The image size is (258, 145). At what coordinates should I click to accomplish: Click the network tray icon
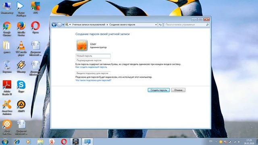pos(235,142)
